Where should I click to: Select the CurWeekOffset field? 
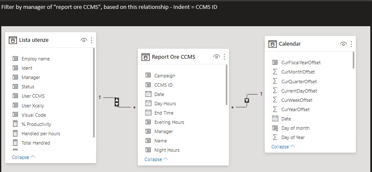pyautogui.click(x=297, y=100)
